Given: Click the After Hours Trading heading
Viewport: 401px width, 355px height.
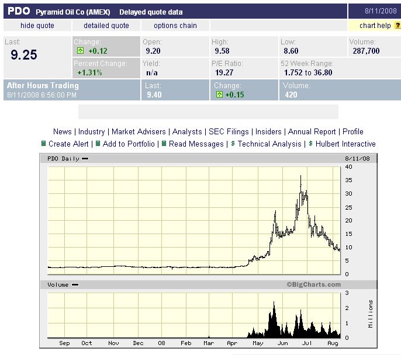Looking at the screenshot, I should pyautogui.click(x=43, y=85).
